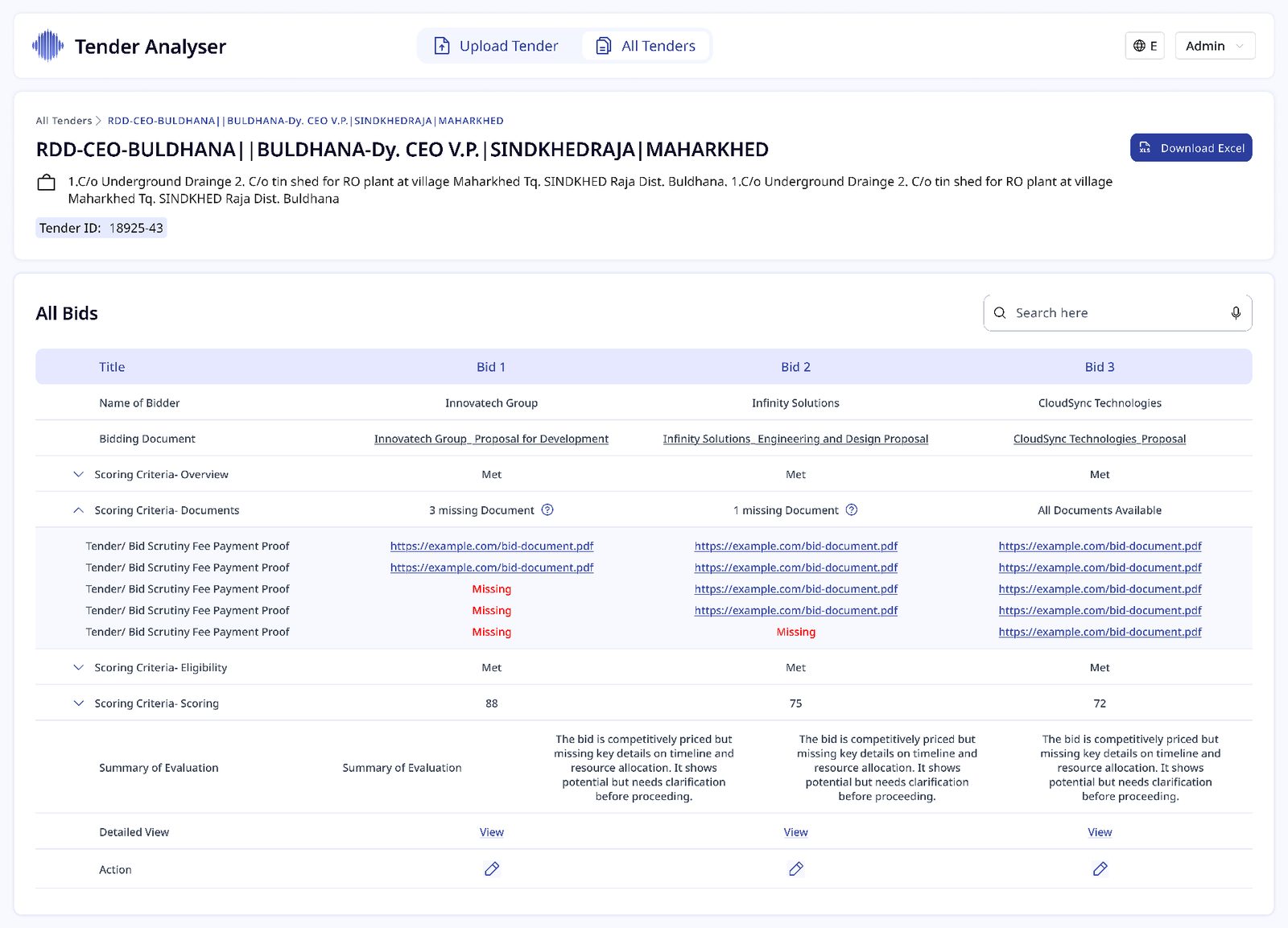
Task: Click the Tender ID 18925-43 badge
Action: pos(101,228)
